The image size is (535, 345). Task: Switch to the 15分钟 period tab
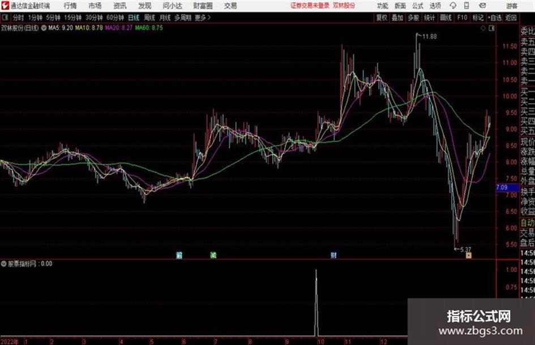(x=72, y=18)
